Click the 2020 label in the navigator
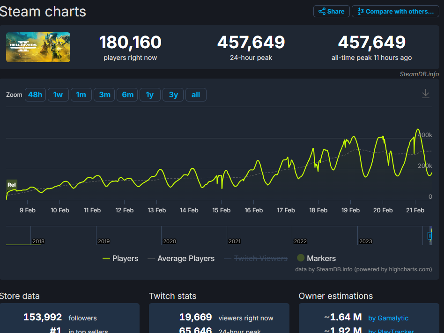Viewport: 444px width, 333px height. point(170,241)
